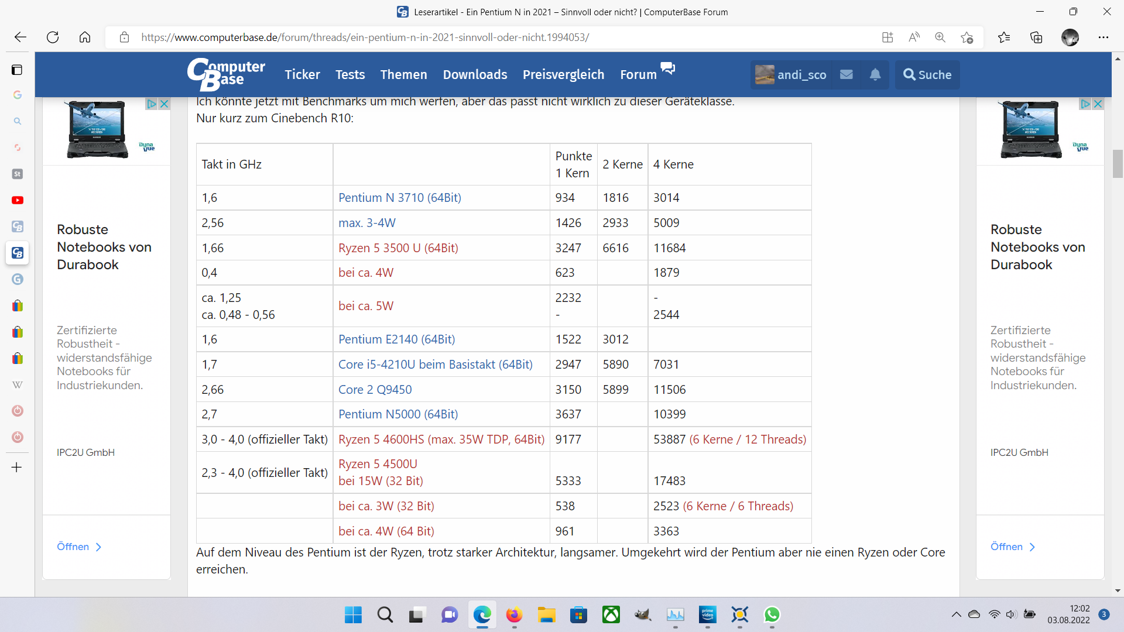Open Task View on the taskbar
Image resolution: width=1124 pixels, height=632 pixels.
[x=417, y=614]
